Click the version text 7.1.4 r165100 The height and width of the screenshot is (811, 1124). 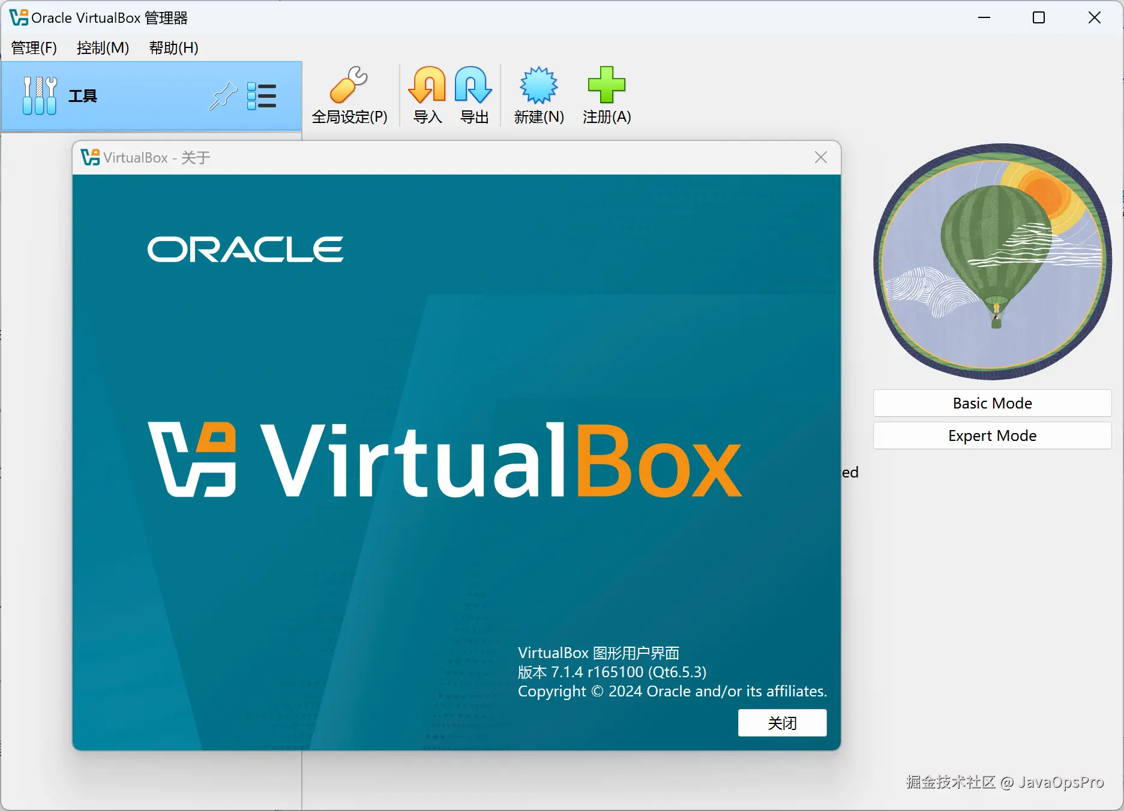[612, 672]
